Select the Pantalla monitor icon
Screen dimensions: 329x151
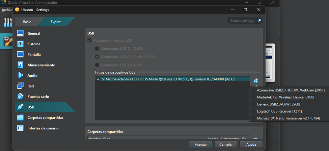coord(20,55)
